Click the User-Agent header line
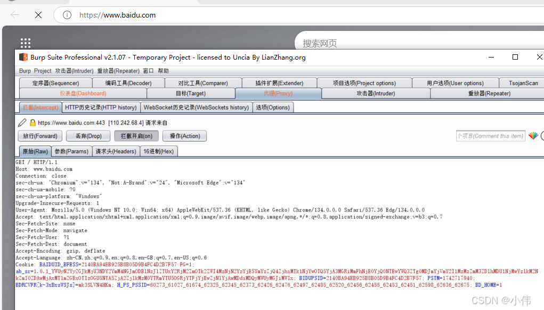544x310 pixels. [x=220, y=210]
